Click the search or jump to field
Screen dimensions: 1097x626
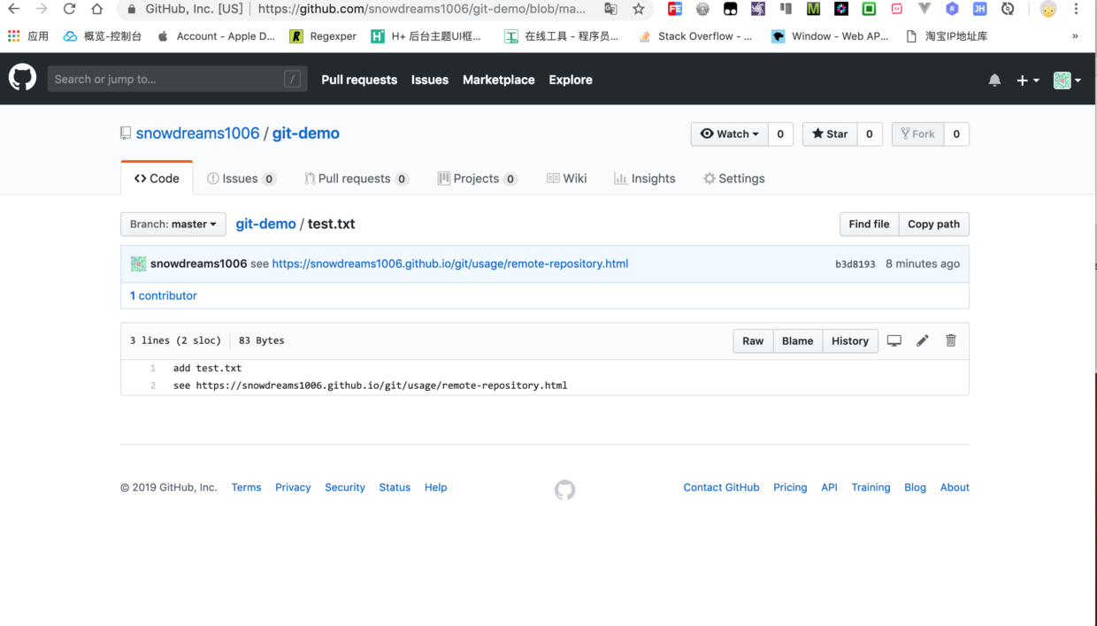177,78
